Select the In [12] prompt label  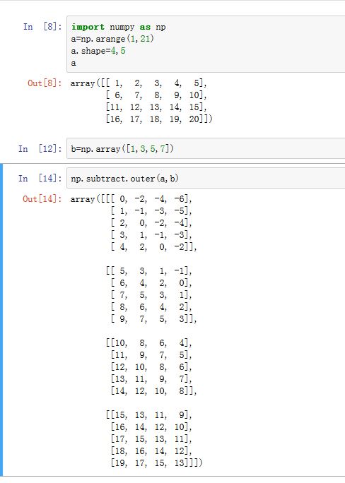click(40, 149)
